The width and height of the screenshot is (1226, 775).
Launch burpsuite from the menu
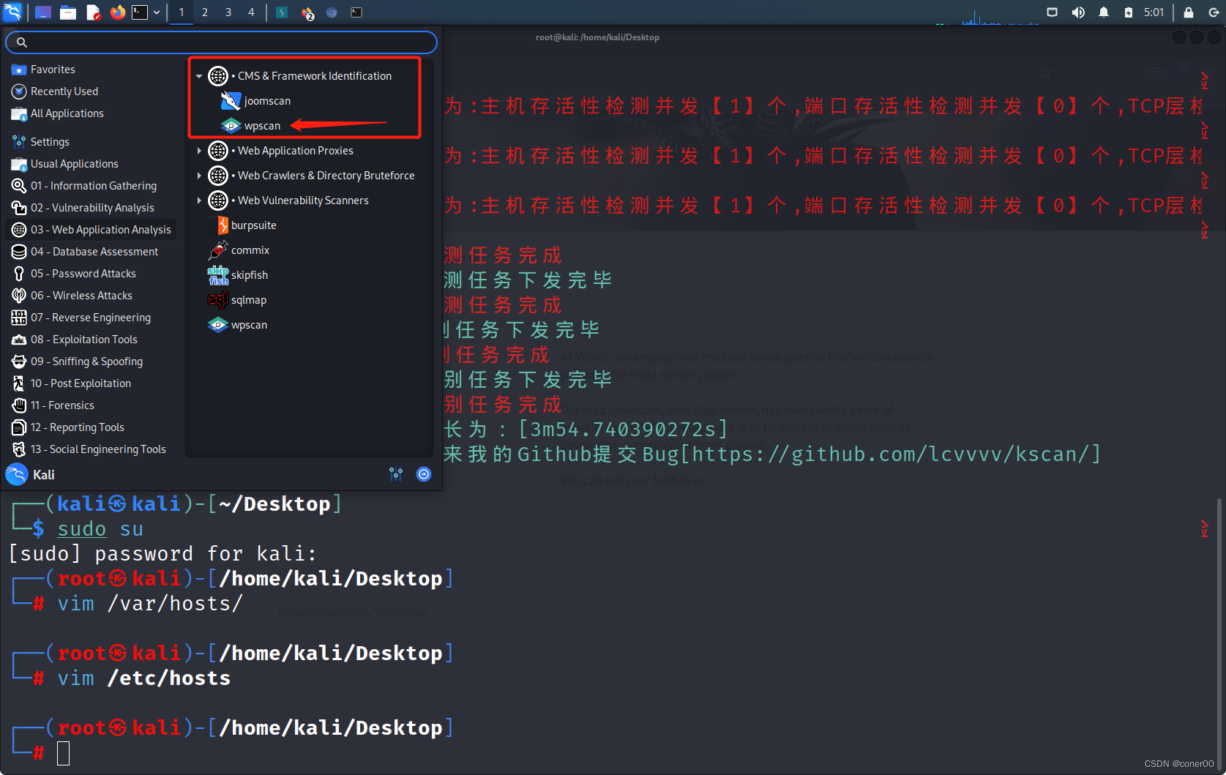pos(242,225)
